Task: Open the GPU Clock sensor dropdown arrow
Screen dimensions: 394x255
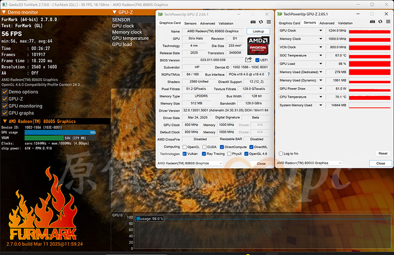Action: (318, 31)
